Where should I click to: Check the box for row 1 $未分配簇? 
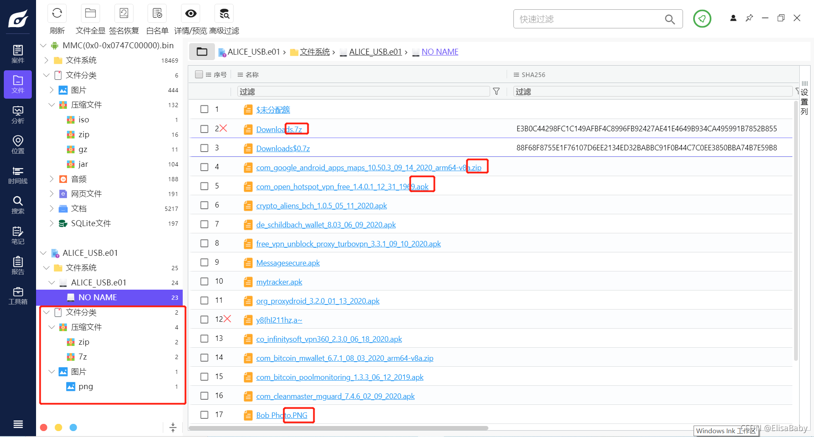(x=204, y=109)
